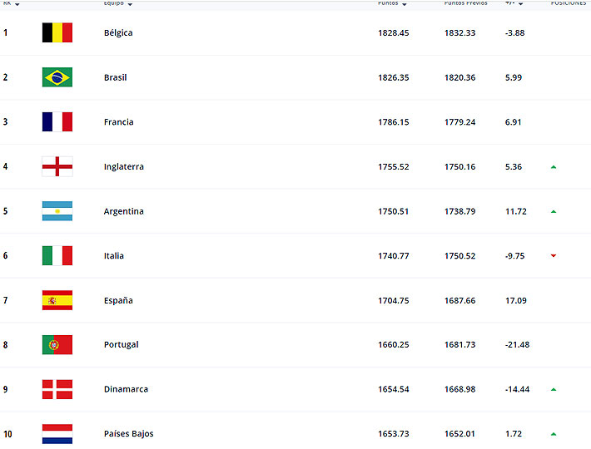591x449 pixels.
Task: Click the England flag icon
Action: (x=57, y=166)
